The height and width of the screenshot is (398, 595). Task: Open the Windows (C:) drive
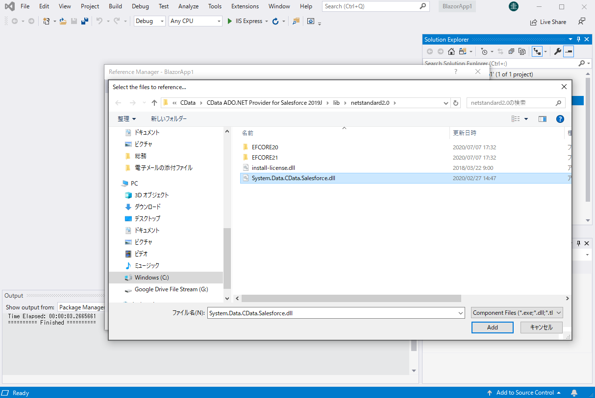pos(151,278)
